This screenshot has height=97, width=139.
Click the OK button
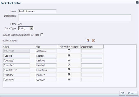pyautogui.click(x=122, y=93)
